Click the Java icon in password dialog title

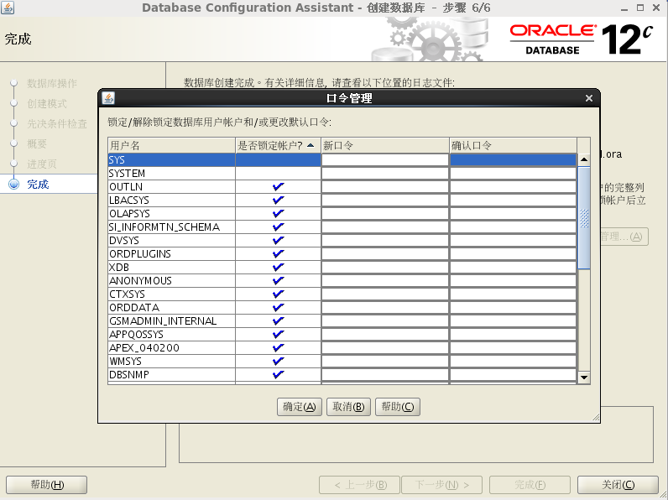coord(108,98)
